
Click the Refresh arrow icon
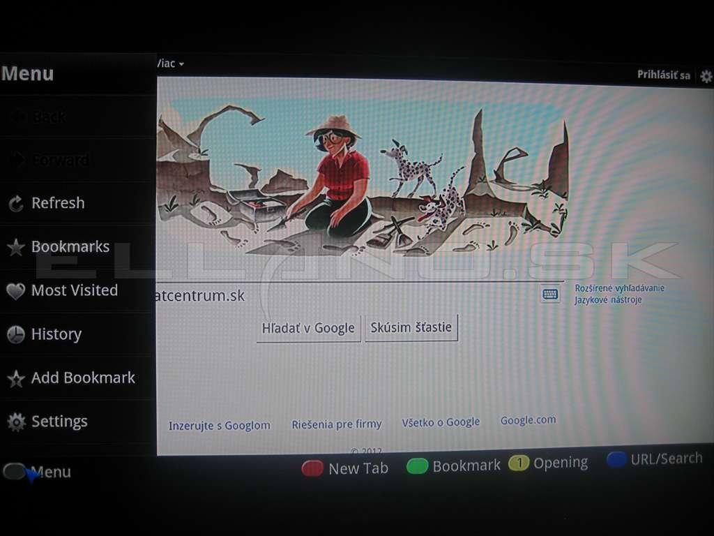(16, 203)
